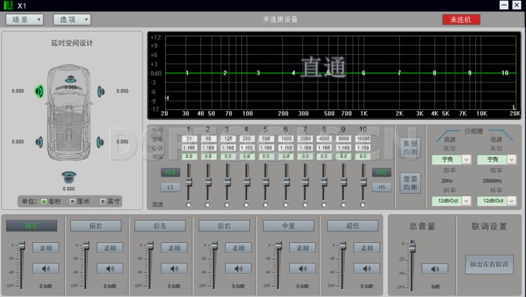The width and height of the screenshot is (526, 297).
Task: Open the 高通 filter type dropdown
Action: click(x=466, y=159)
